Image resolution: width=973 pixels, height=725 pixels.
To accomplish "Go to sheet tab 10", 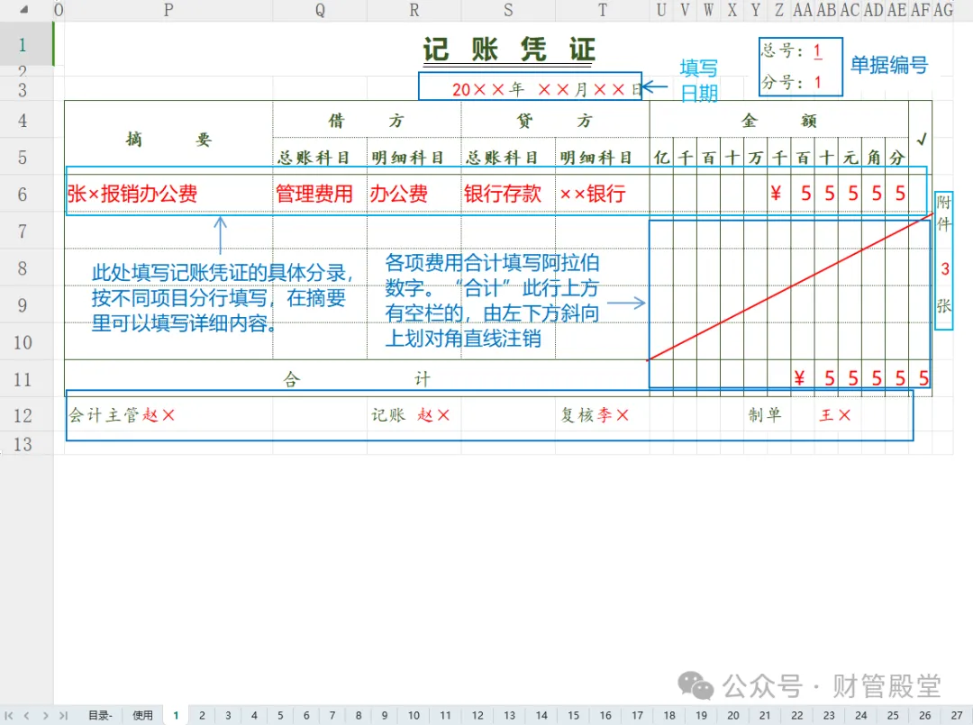I will (x=414, y=715).
